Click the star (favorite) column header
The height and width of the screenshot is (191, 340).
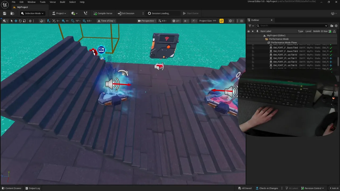(x=253, y=31)
